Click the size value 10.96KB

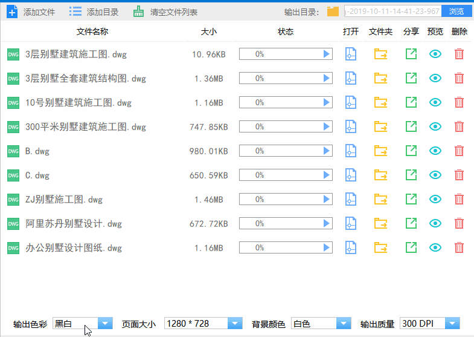point(208,54)
